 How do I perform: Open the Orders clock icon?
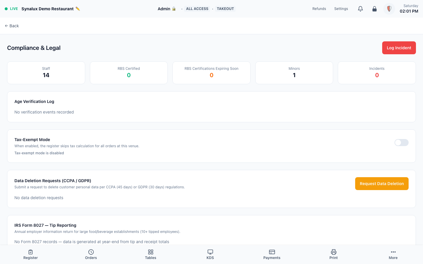point(91,252)
